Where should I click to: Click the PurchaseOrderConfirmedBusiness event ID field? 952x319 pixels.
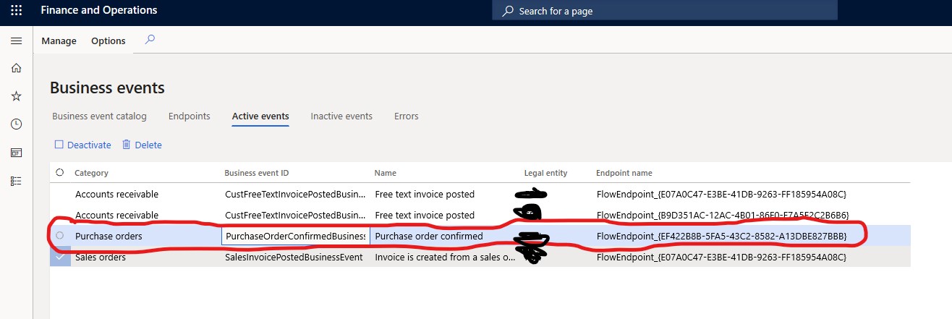click(295, 236)
